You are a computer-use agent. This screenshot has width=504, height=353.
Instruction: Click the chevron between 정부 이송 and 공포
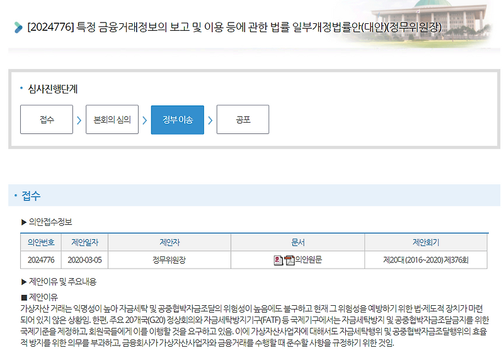coord(210,120)
